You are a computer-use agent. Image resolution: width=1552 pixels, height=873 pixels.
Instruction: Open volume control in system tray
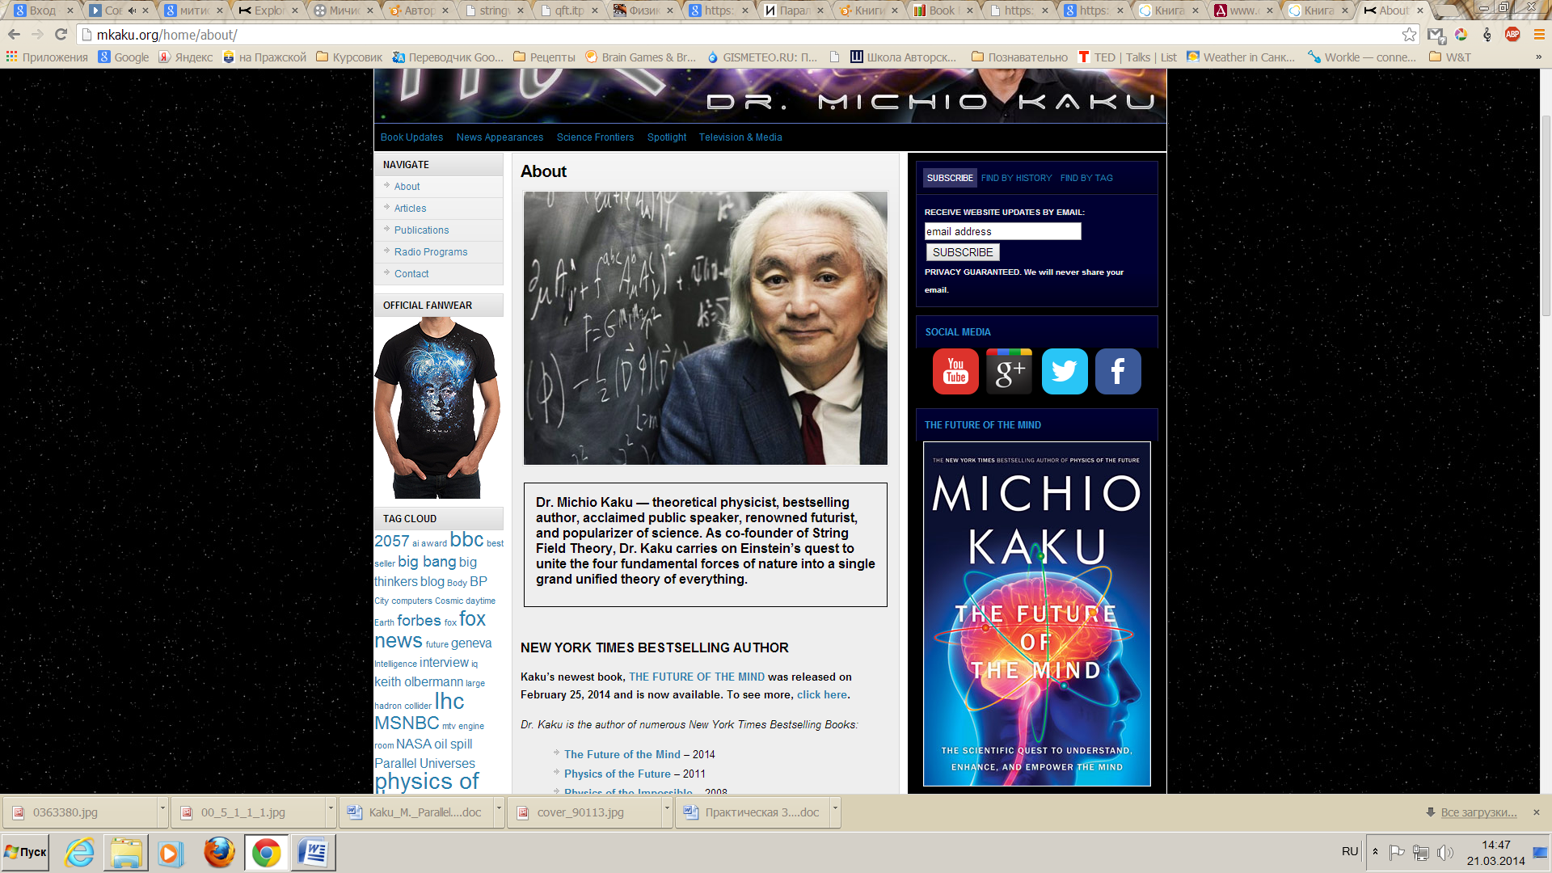pos(1446,852)
